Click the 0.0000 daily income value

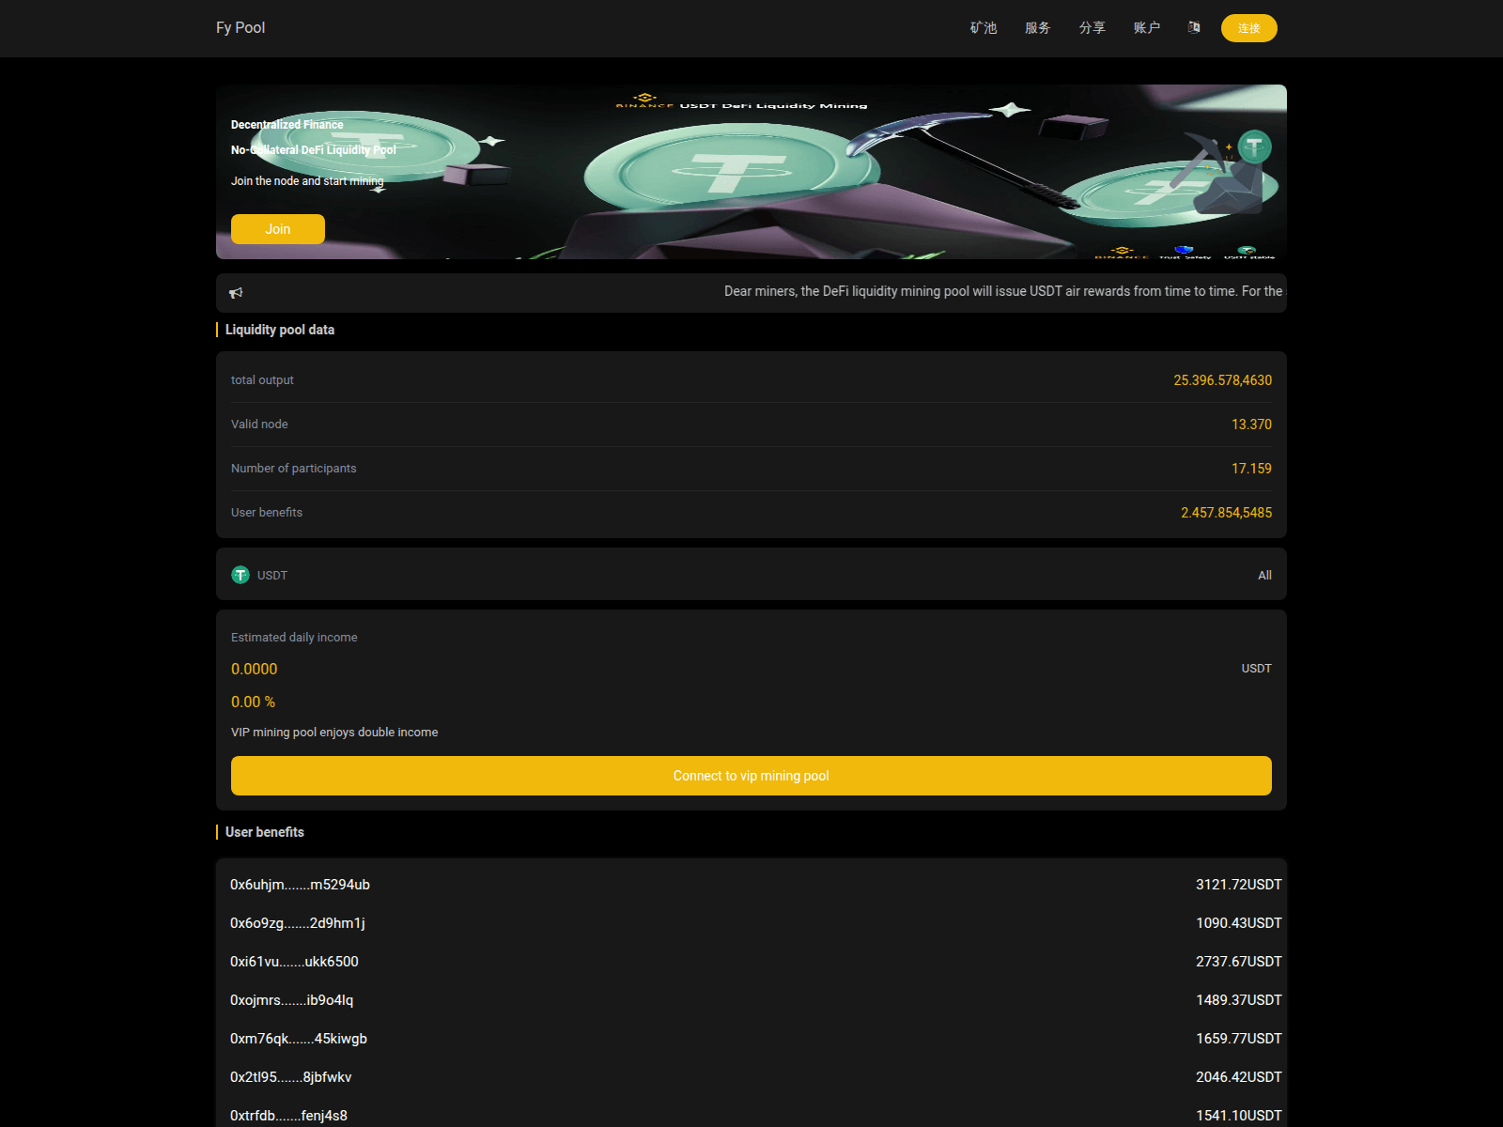(x=255, y=669)
